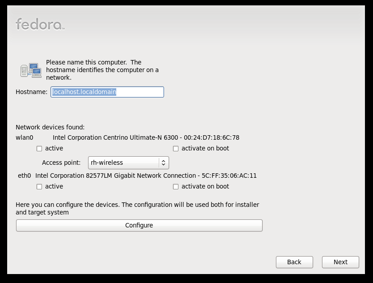The image size is (373, 283).
Task: Focus the Hostname input field
Action: (107, 92)
